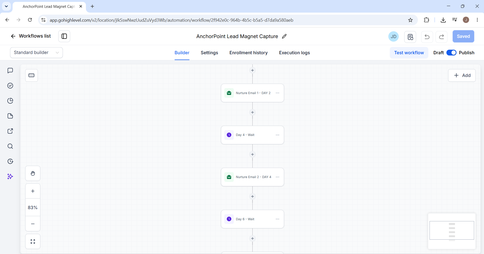Image resolution: width=484 pixels, height=254 pixels.
Task: Open the search magnifier sidebar icon
Action: [10, 146]
